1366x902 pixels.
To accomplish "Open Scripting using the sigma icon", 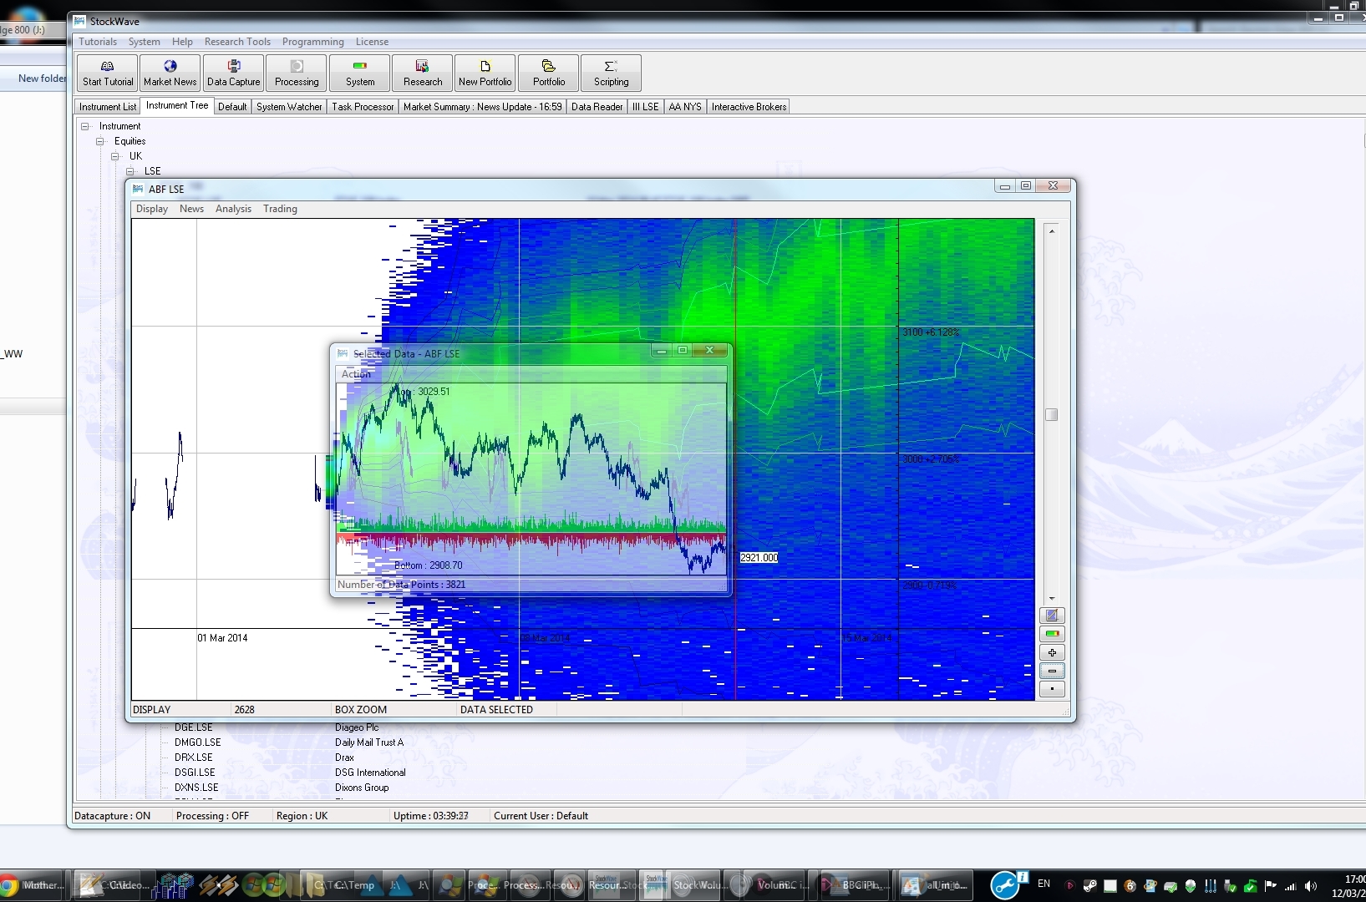I will 611,73.
